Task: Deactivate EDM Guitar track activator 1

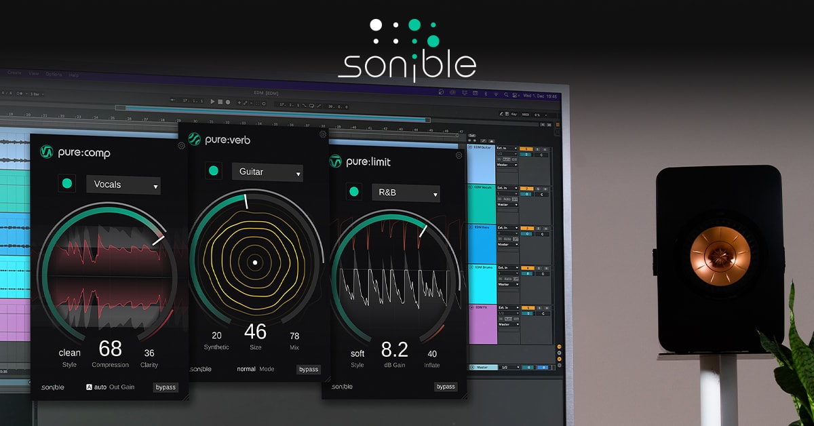Action: click(x=526, y=149)
